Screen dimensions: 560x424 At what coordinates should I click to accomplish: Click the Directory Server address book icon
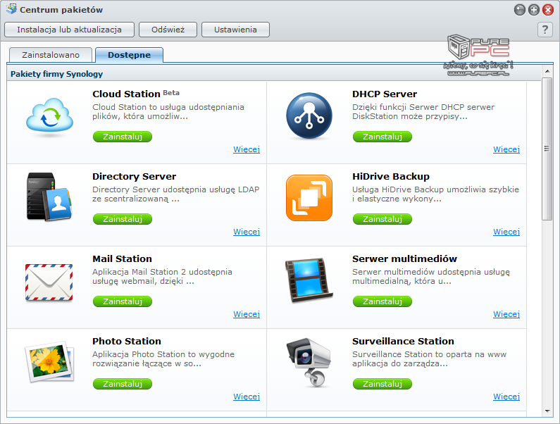point(49,197)
